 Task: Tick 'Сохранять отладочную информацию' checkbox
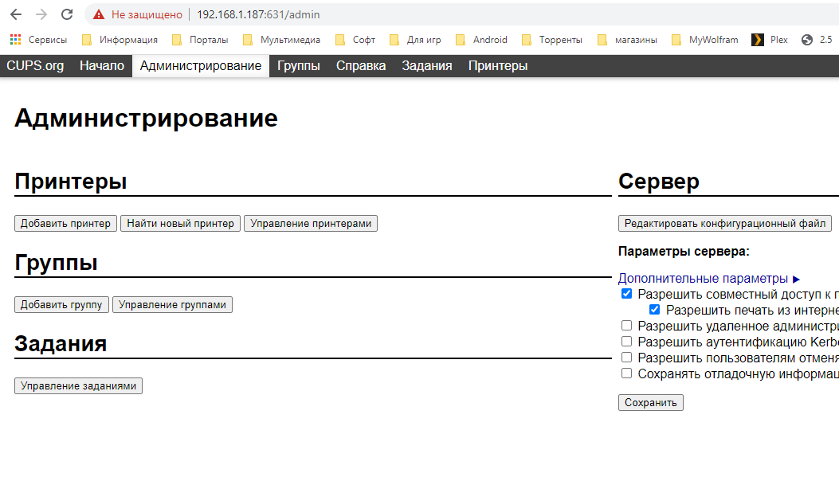(x=626, y=373)
